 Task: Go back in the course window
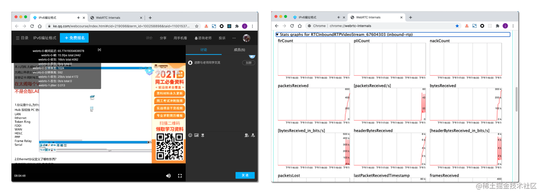(x=17, y=26)
